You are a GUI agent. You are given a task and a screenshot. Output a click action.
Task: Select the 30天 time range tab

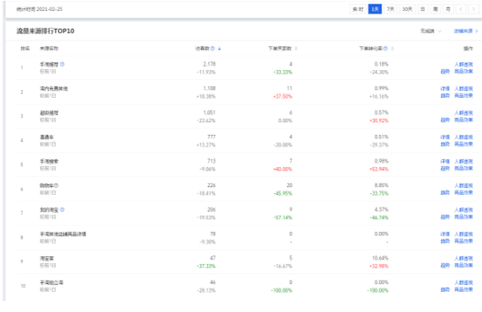[407, 9]
